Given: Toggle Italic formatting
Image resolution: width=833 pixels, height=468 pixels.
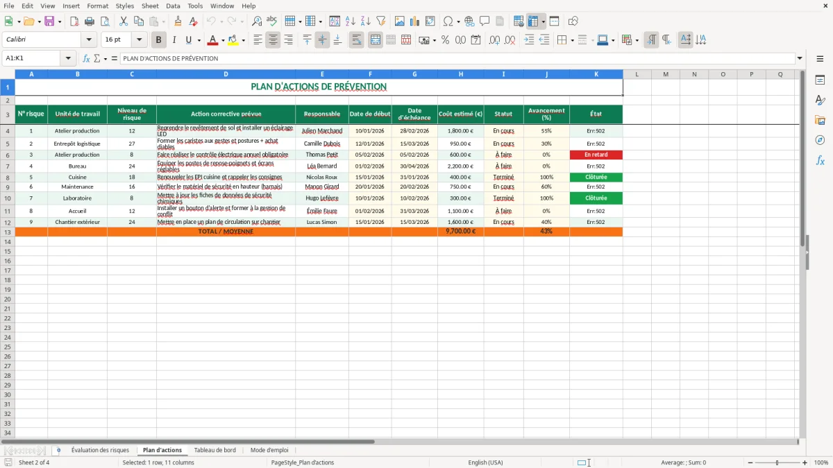Looking at the screenshot, I should tap(174, 40).
